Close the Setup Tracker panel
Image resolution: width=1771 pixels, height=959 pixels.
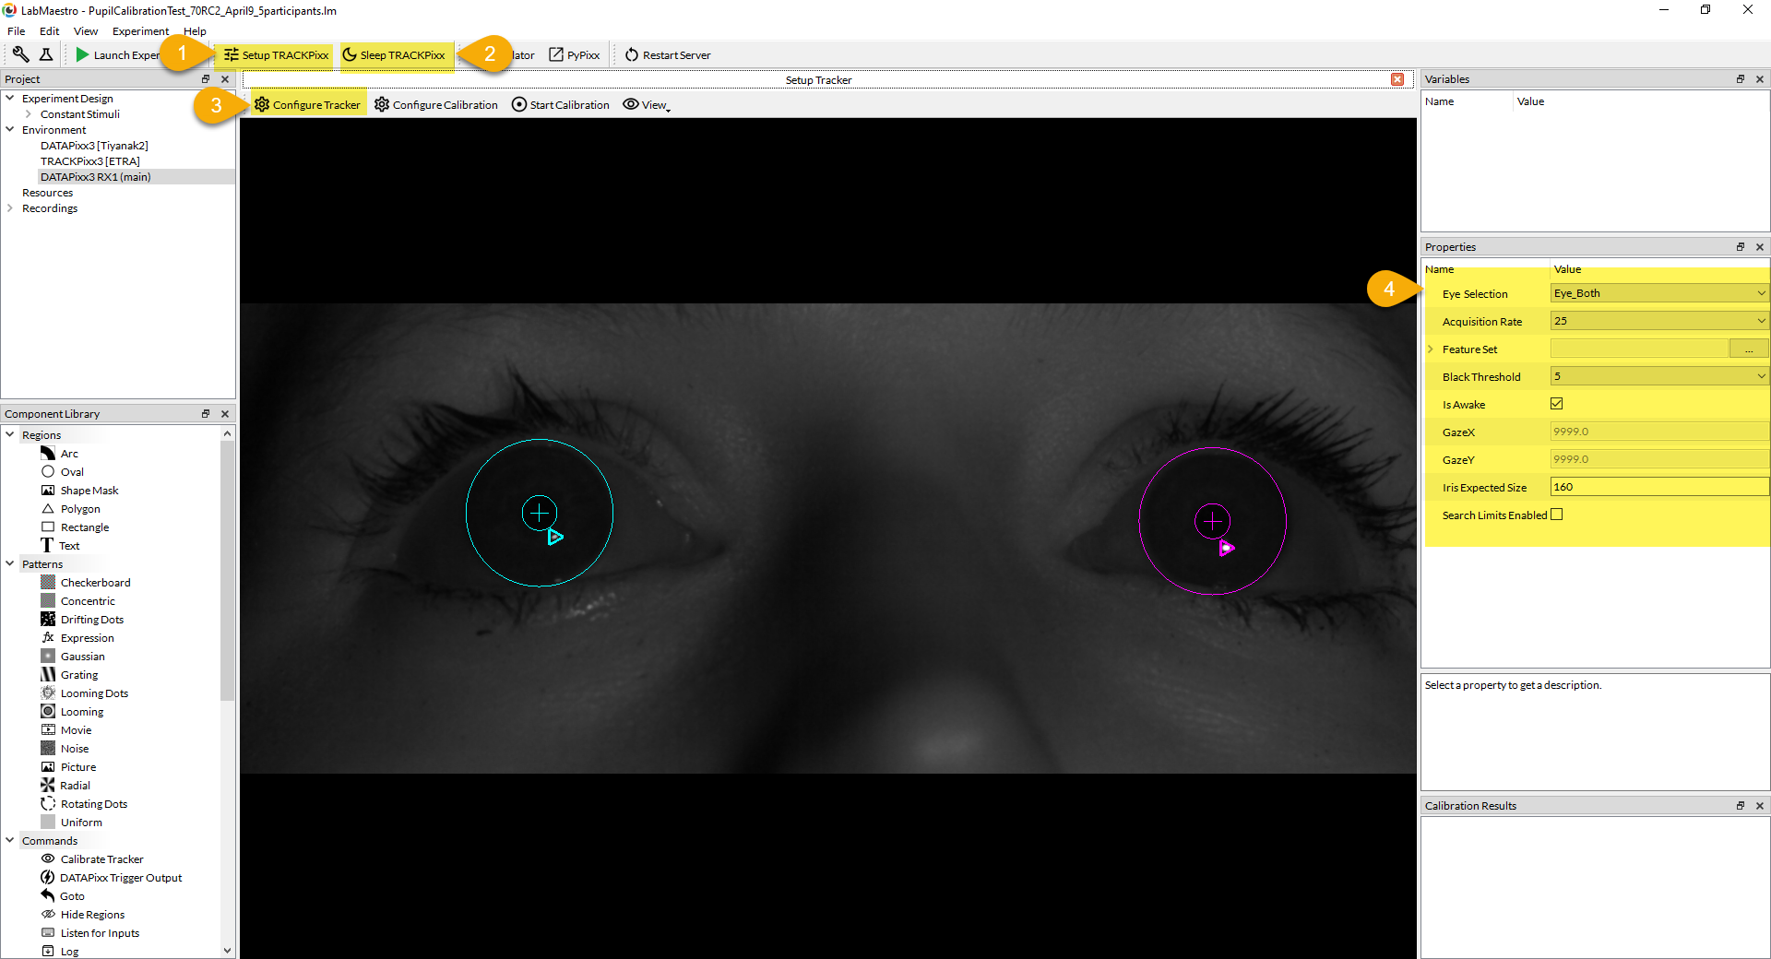click(x=1397, y=80)
